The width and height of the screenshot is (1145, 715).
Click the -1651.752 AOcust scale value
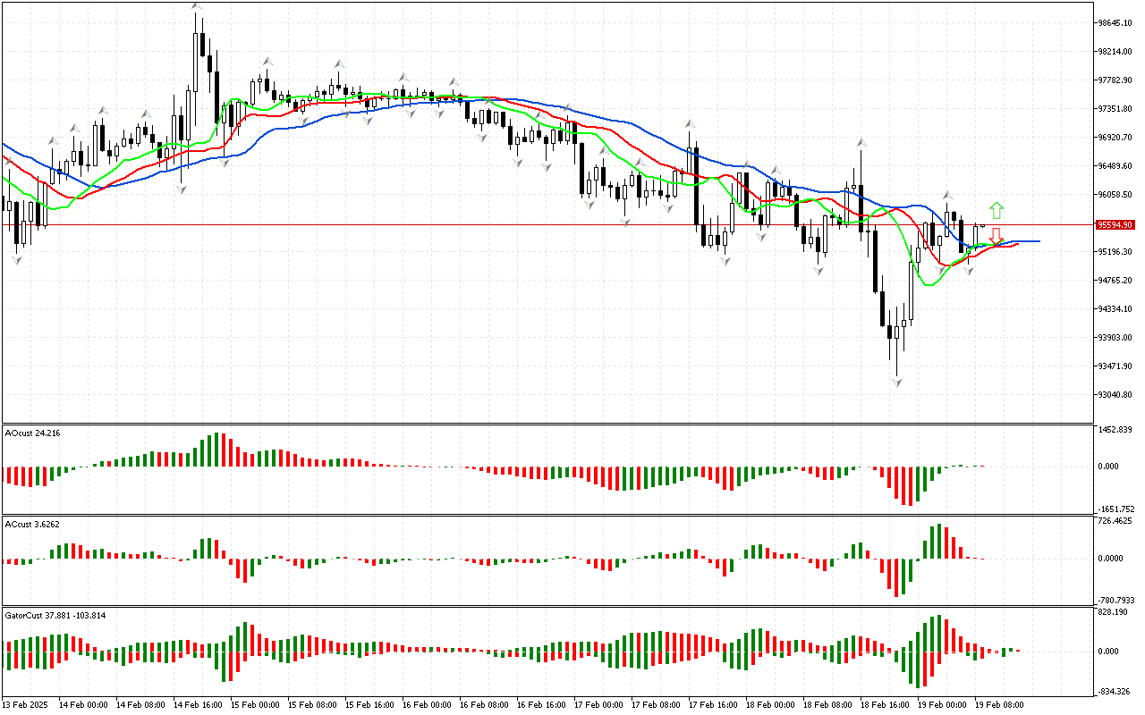1115,509
